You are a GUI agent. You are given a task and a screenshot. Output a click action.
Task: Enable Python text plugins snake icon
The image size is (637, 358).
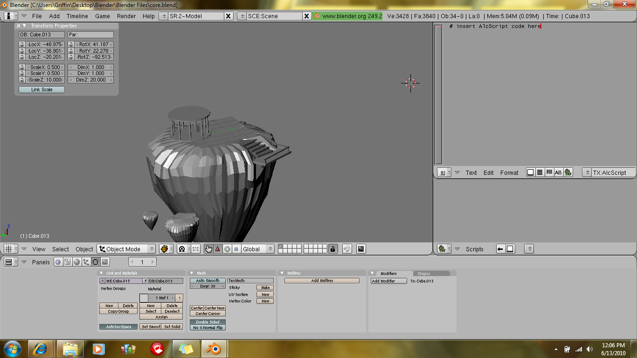click(x=568, y=172)
